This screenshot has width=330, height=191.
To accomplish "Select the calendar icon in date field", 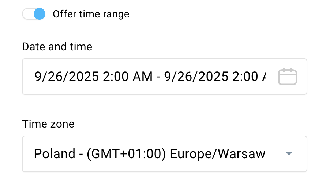I will pos(287,77).
